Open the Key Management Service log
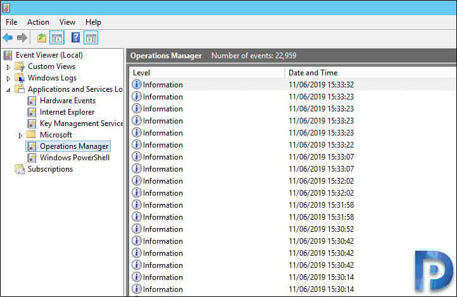This screenshot has height=297, width=457. 81,123
